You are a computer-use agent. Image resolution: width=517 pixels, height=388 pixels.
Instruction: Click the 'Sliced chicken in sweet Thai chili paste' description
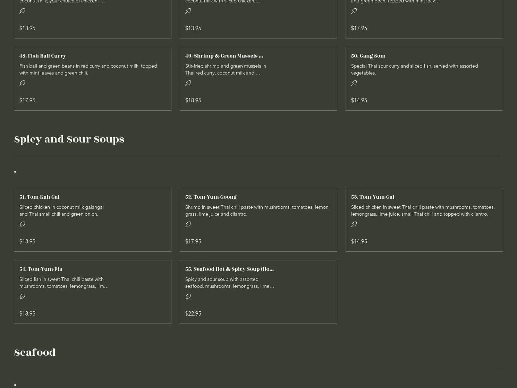[423, 210]
